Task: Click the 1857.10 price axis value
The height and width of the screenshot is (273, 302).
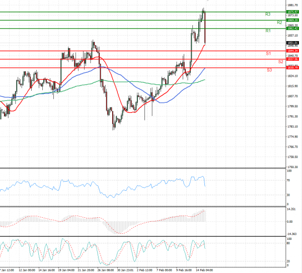Action: (x=292, y=36)
